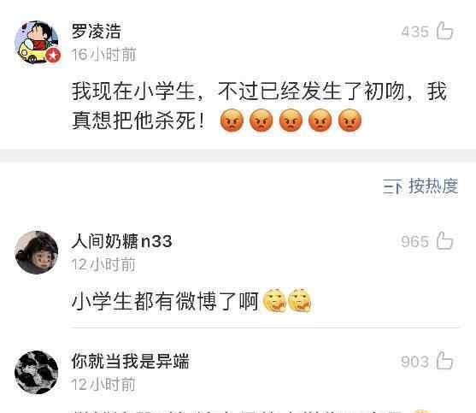
Task: Tap the first angry emoji in 罗凌浩's comment
Action: click(x=232, y=121)
